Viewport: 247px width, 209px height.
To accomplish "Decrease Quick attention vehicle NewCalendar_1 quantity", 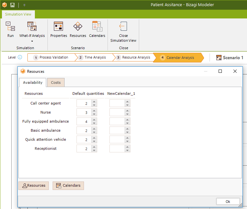I will (127, 141).
